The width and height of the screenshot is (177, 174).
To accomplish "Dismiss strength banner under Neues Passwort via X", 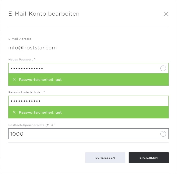I will (x=14, y=79).
